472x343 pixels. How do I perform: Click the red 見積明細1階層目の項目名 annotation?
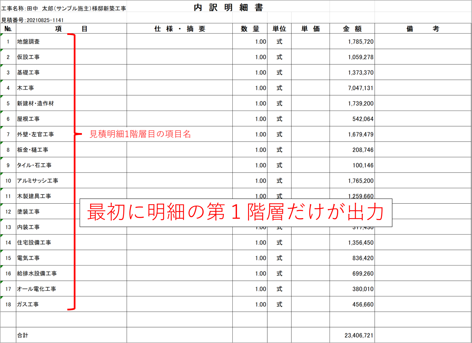[x=140, y=134]
